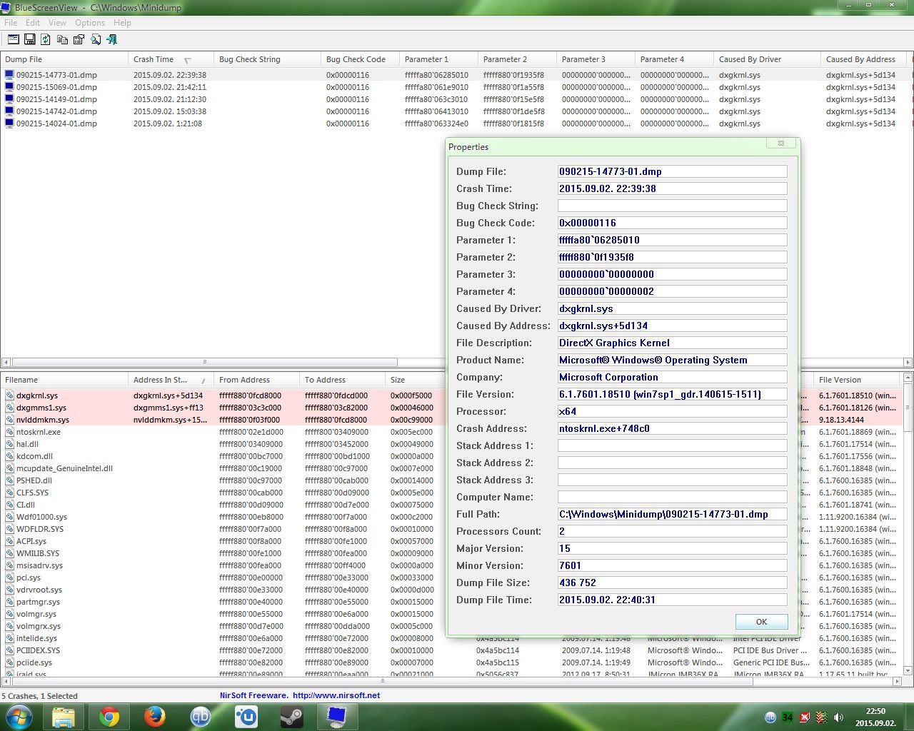Click OK in the Properties dialog
The height and width of the screenshot is (731, 914).
(x=761, y=622)
